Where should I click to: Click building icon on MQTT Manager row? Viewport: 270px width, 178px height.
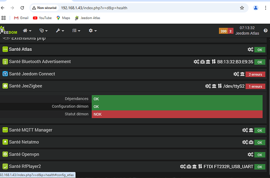tap(251, 130)
